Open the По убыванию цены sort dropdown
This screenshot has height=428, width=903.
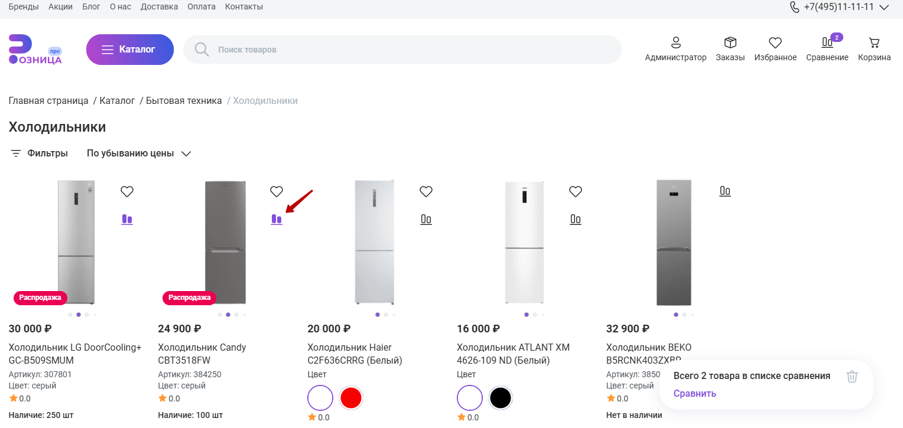click(139, 153)
